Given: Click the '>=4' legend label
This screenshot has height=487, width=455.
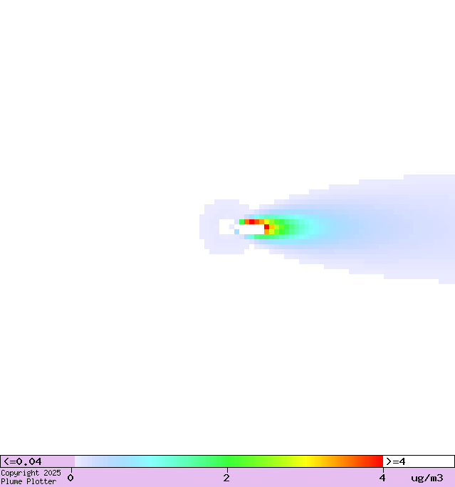Looking at the screenshot, I should coord(395,461).
